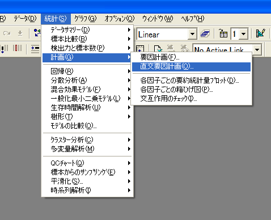271x220 pixels.
Task: Click the second grayed-out link icon
Action: coord(184,48)
